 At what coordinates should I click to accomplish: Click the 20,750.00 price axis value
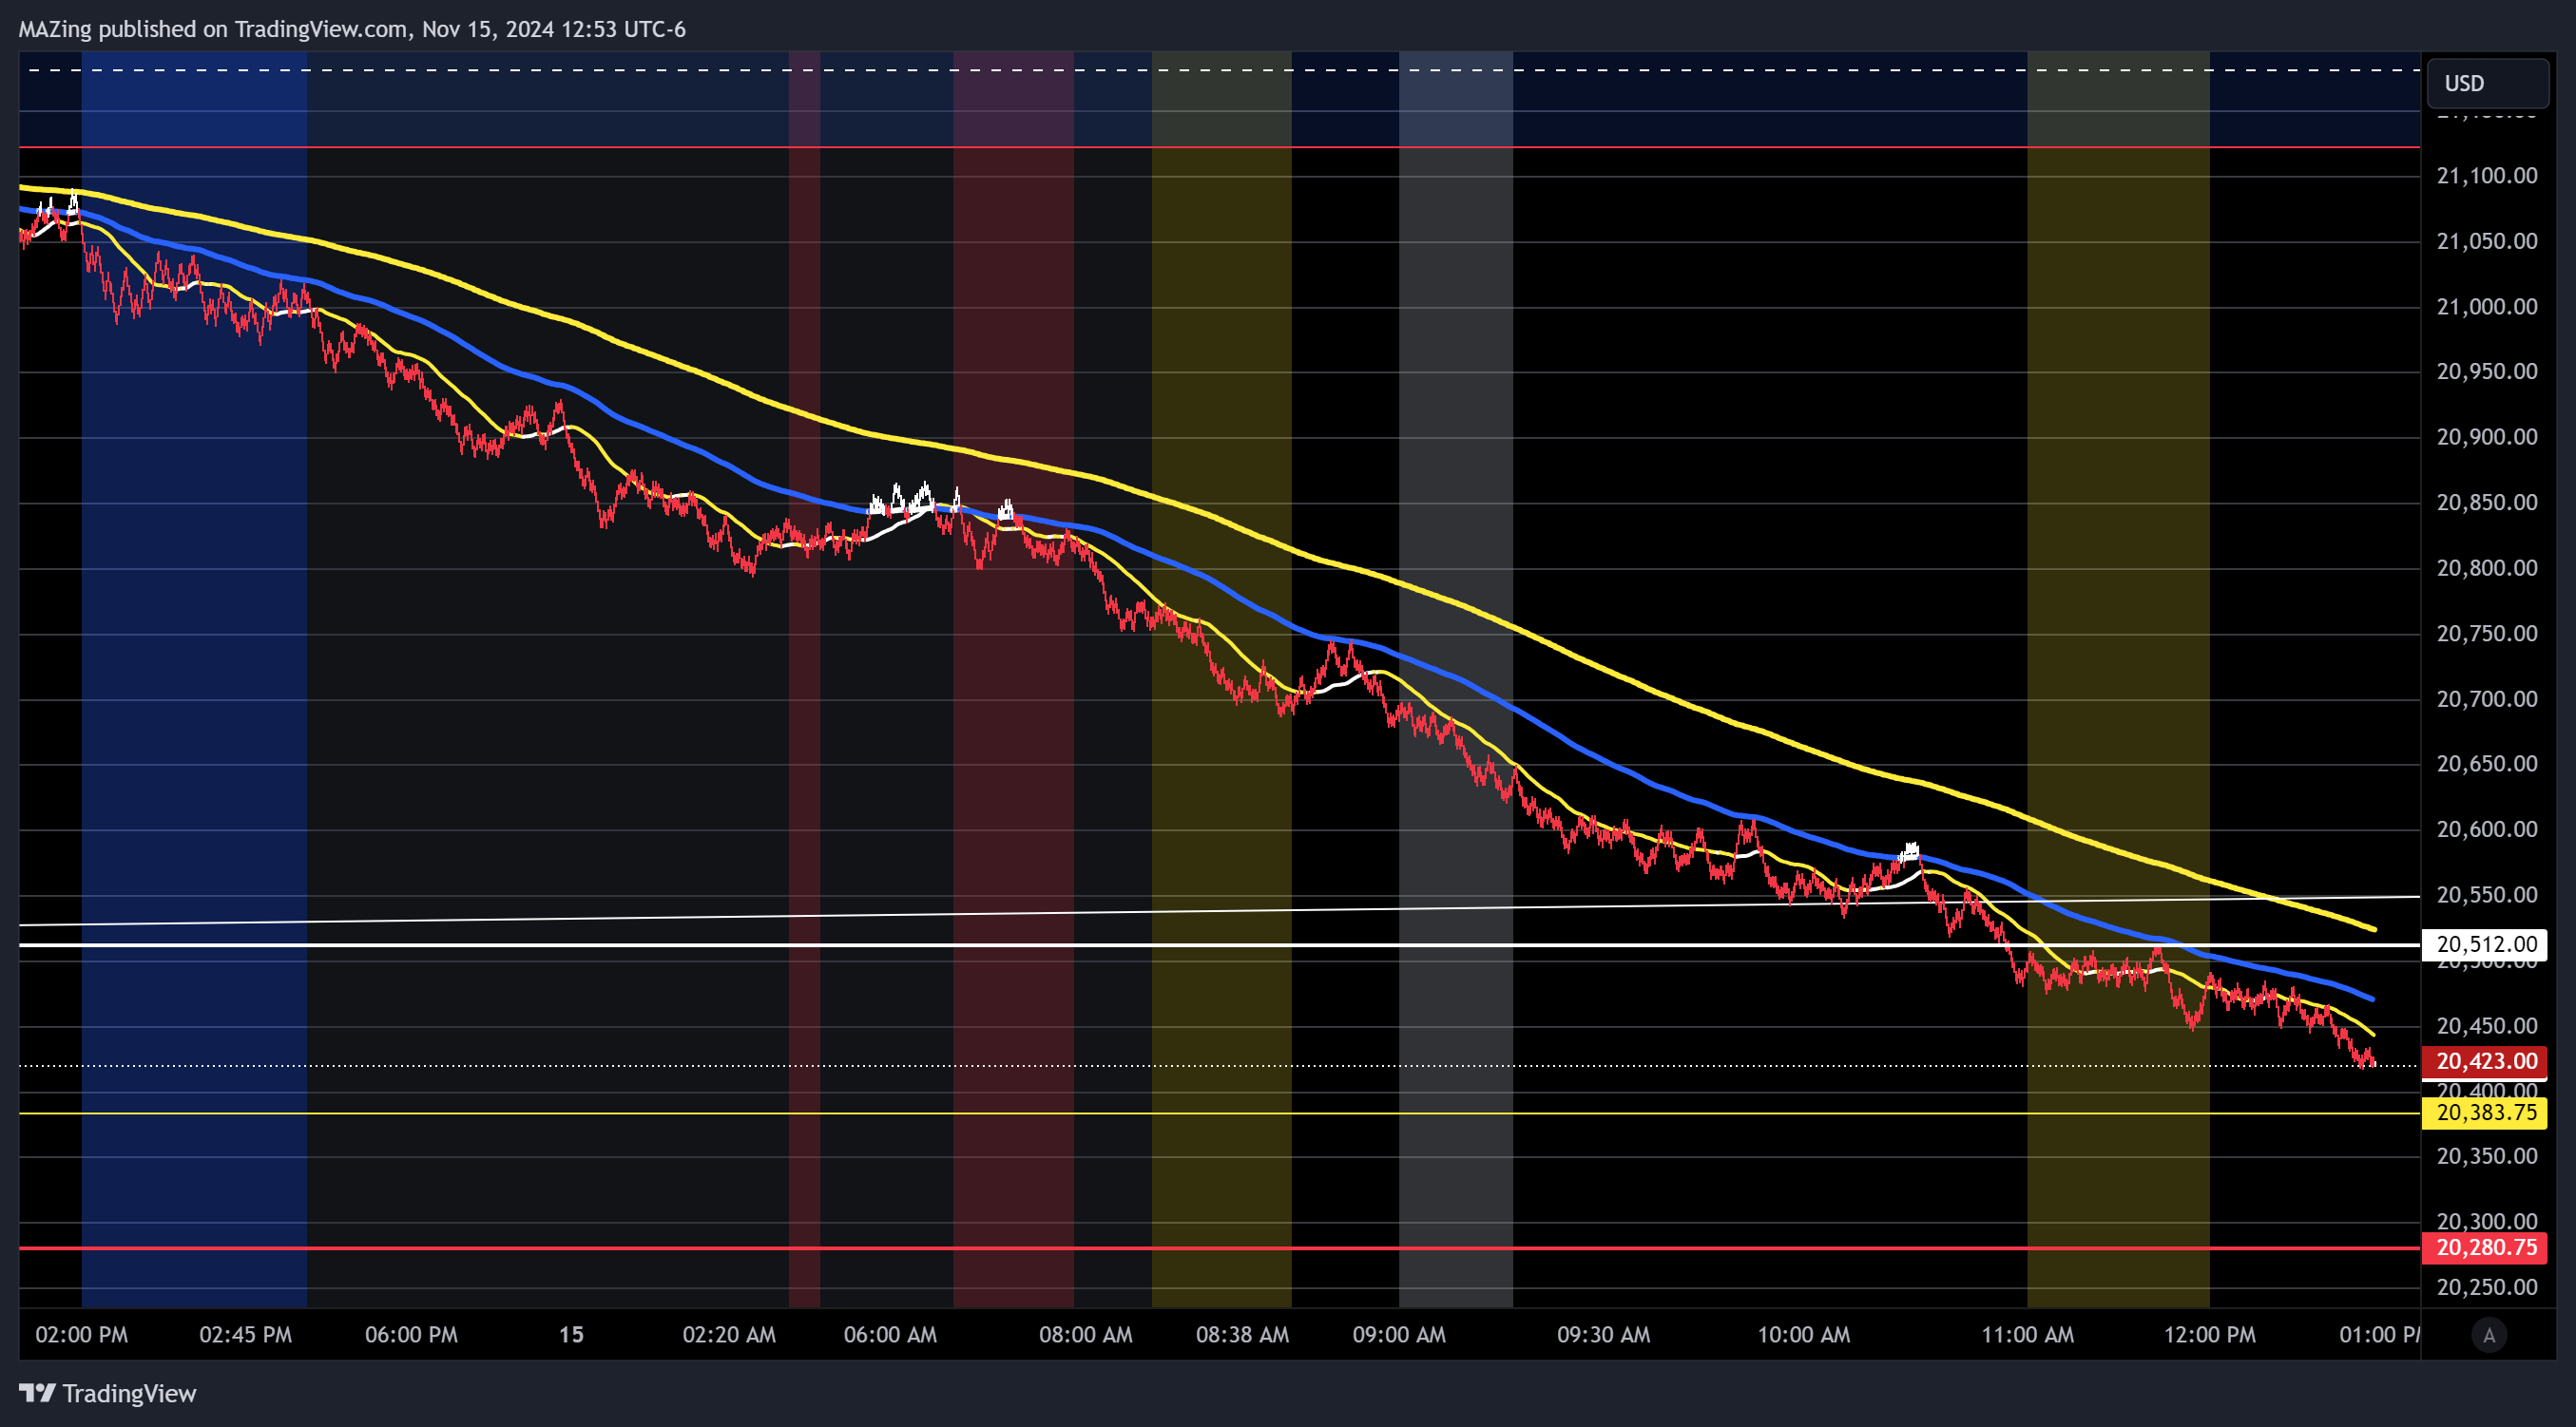coord(2487,634)
